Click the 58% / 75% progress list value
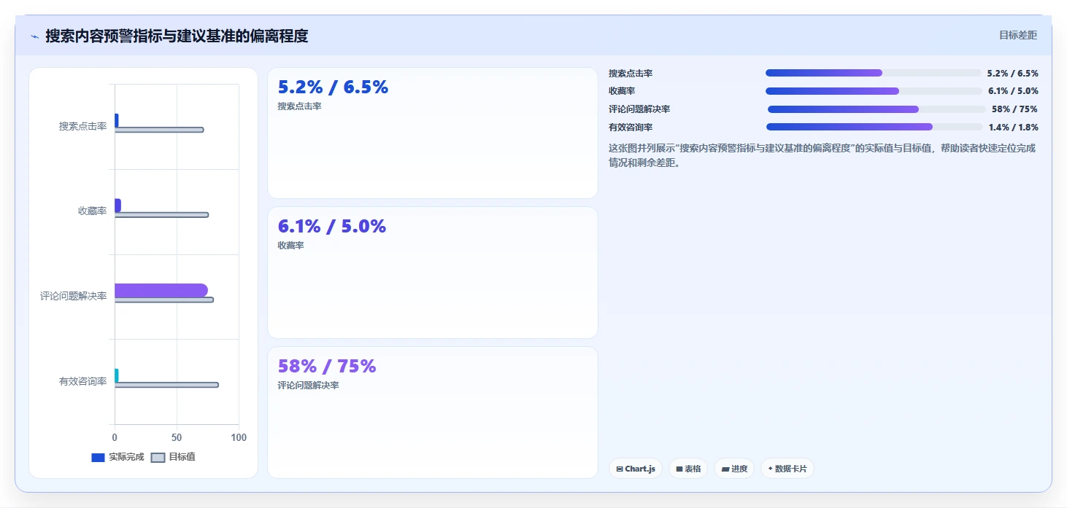The height and width of the screenshot is (508, 1067). [1014, 109]
